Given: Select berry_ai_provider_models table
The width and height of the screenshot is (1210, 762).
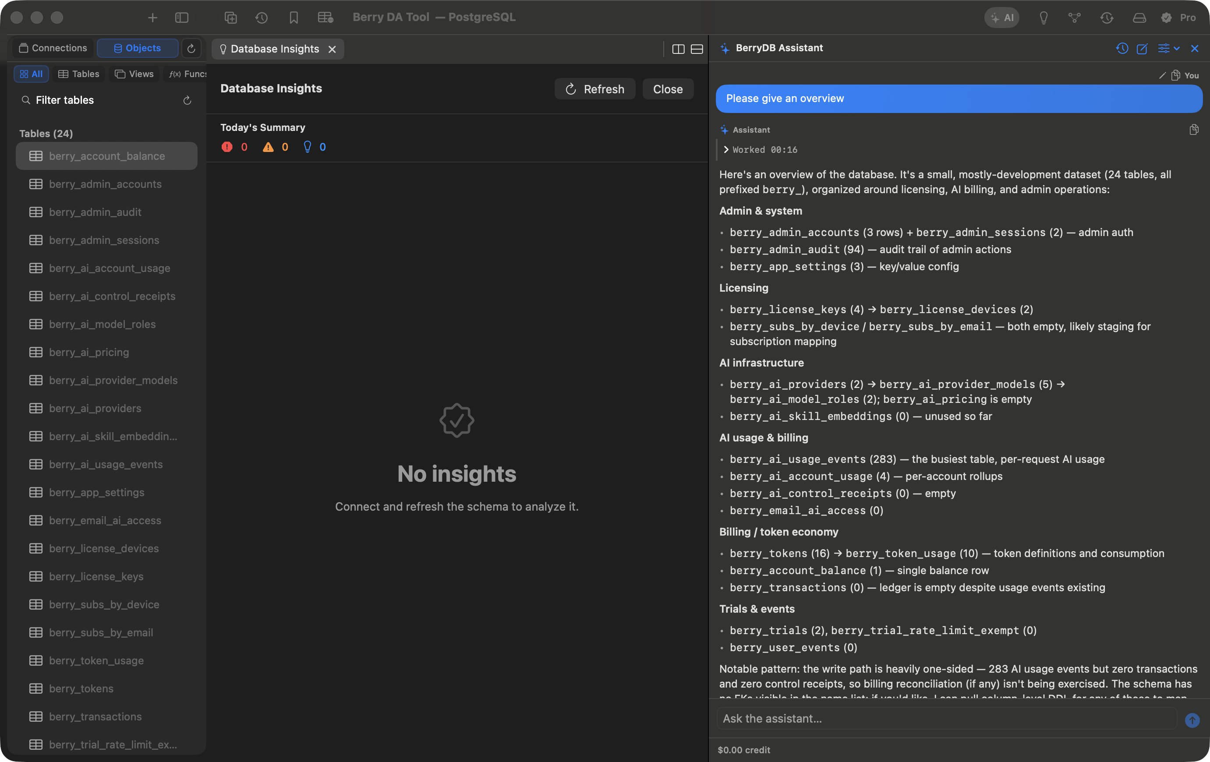Looking at the screenshot, I should click(106, 380).
